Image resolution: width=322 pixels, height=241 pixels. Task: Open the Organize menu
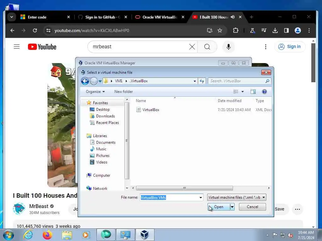95,92
